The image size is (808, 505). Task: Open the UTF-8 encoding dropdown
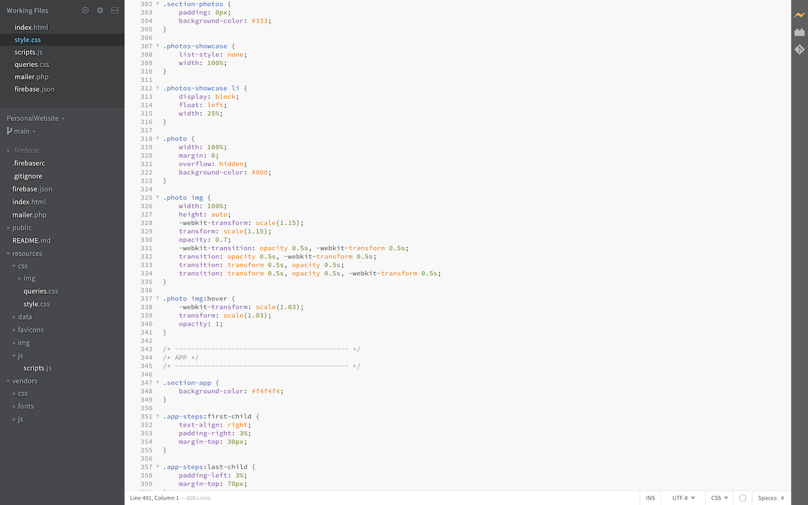[684, 498]
